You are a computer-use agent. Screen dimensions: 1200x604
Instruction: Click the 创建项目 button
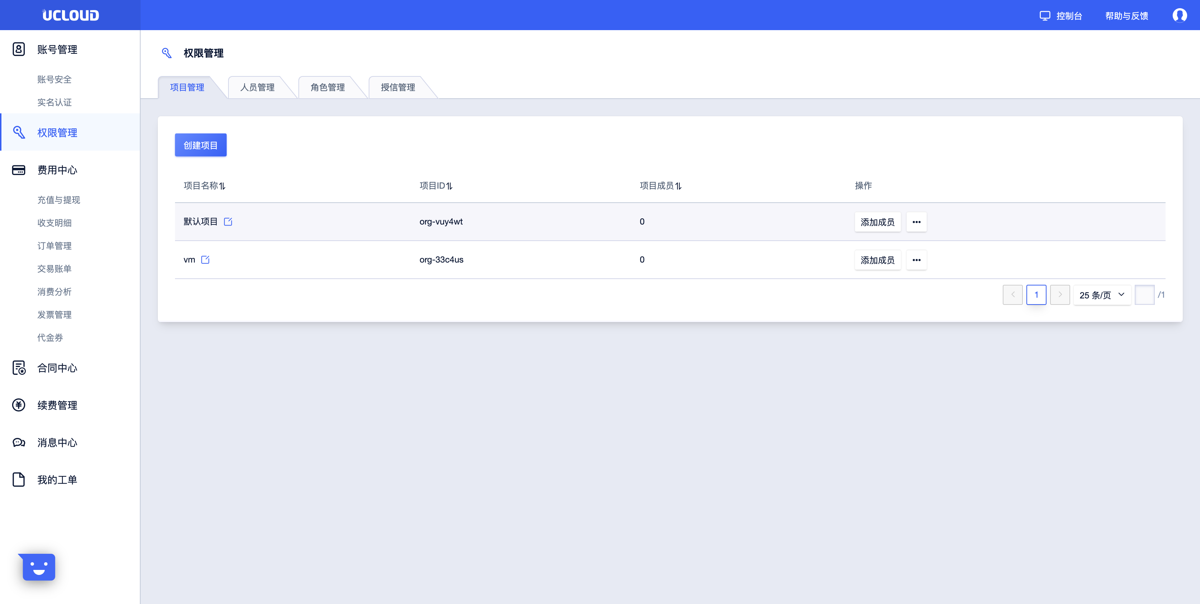tap(200, 145)
